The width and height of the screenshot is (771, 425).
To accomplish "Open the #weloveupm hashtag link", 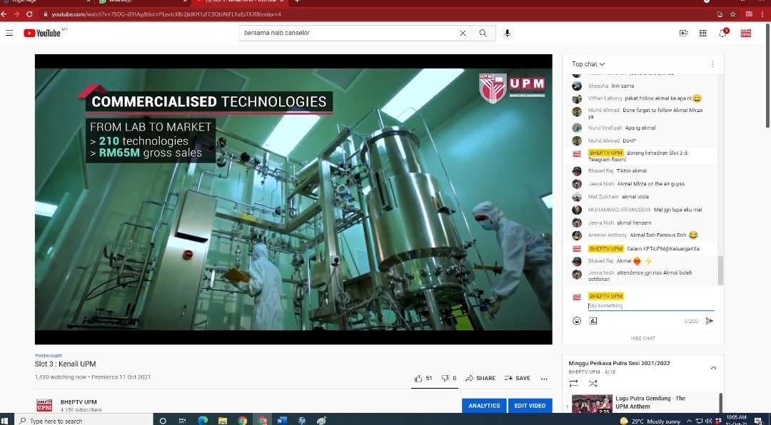I will [49, 355].
